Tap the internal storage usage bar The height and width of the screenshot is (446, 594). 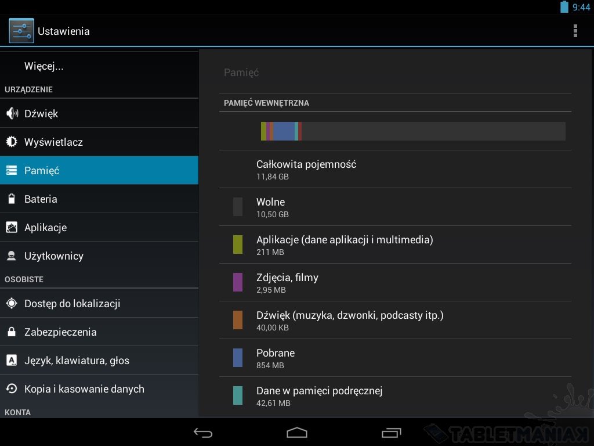click(x=413, y=131)
